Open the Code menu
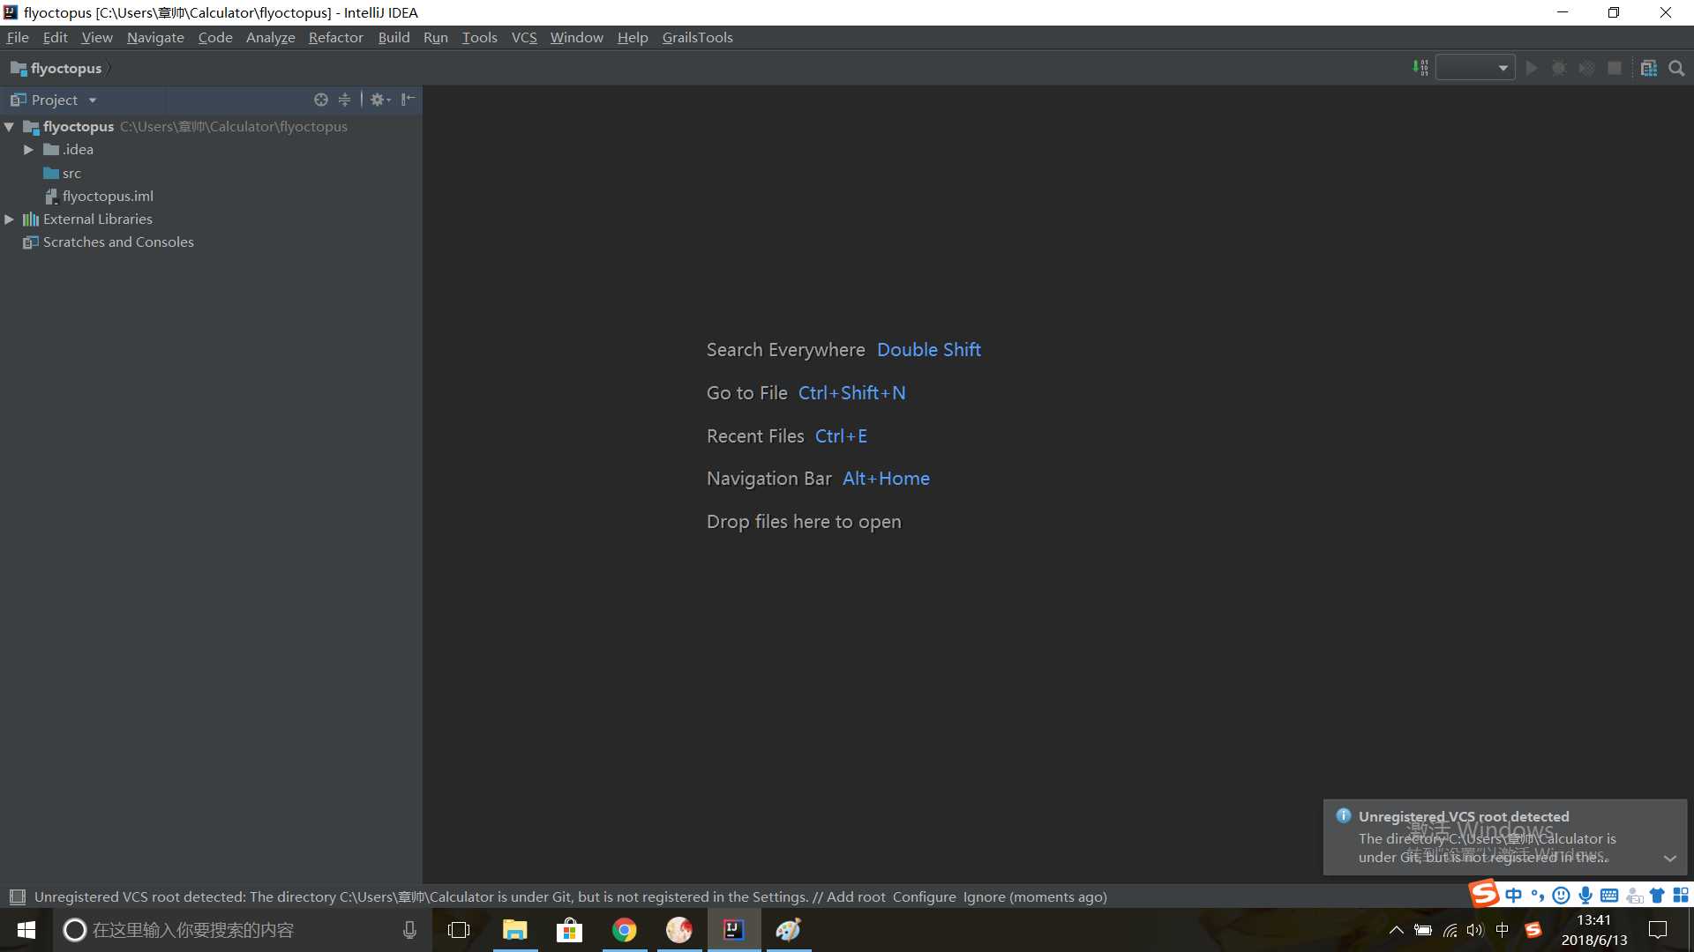1694x952 pixels. [215, 37]
